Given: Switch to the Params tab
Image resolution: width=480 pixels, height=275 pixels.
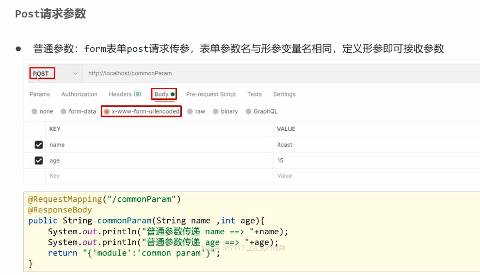Looking at the screenshot, I should (40, 94).
